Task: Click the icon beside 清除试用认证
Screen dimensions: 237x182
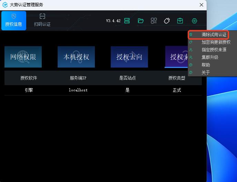Action: coord(191,34)
